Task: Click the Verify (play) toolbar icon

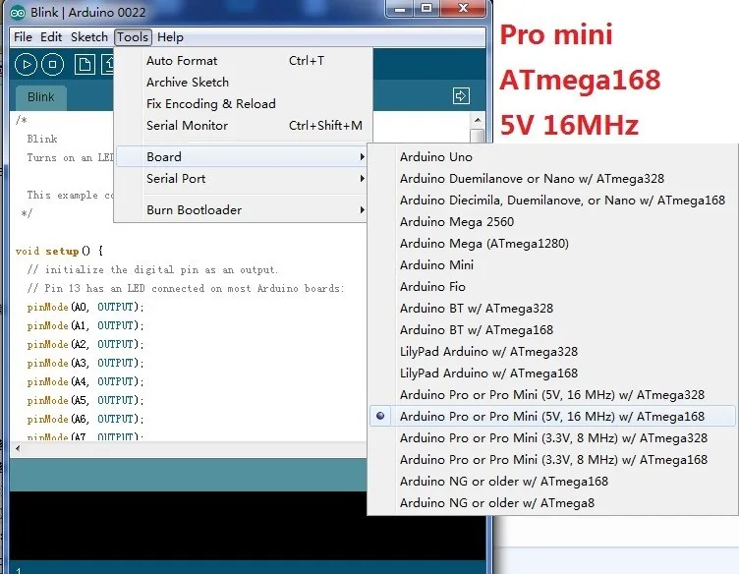Action: pos(26,64)
